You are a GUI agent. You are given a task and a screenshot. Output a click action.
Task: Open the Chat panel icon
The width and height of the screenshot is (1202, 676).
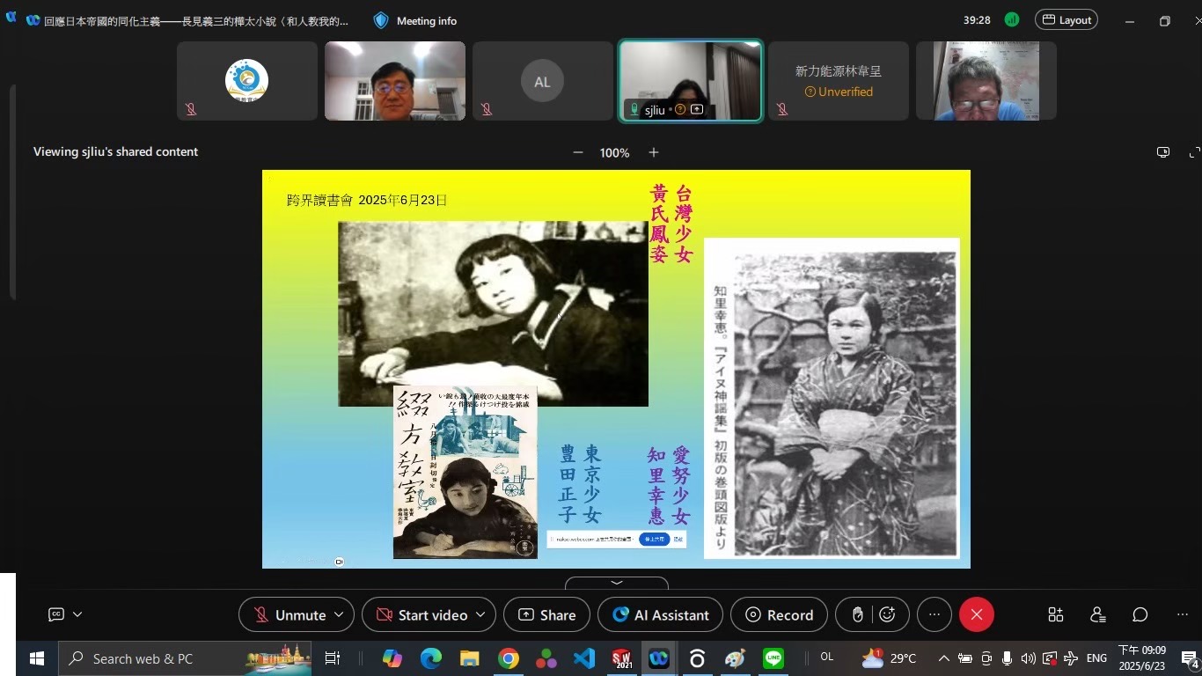tap(1140, 615)
